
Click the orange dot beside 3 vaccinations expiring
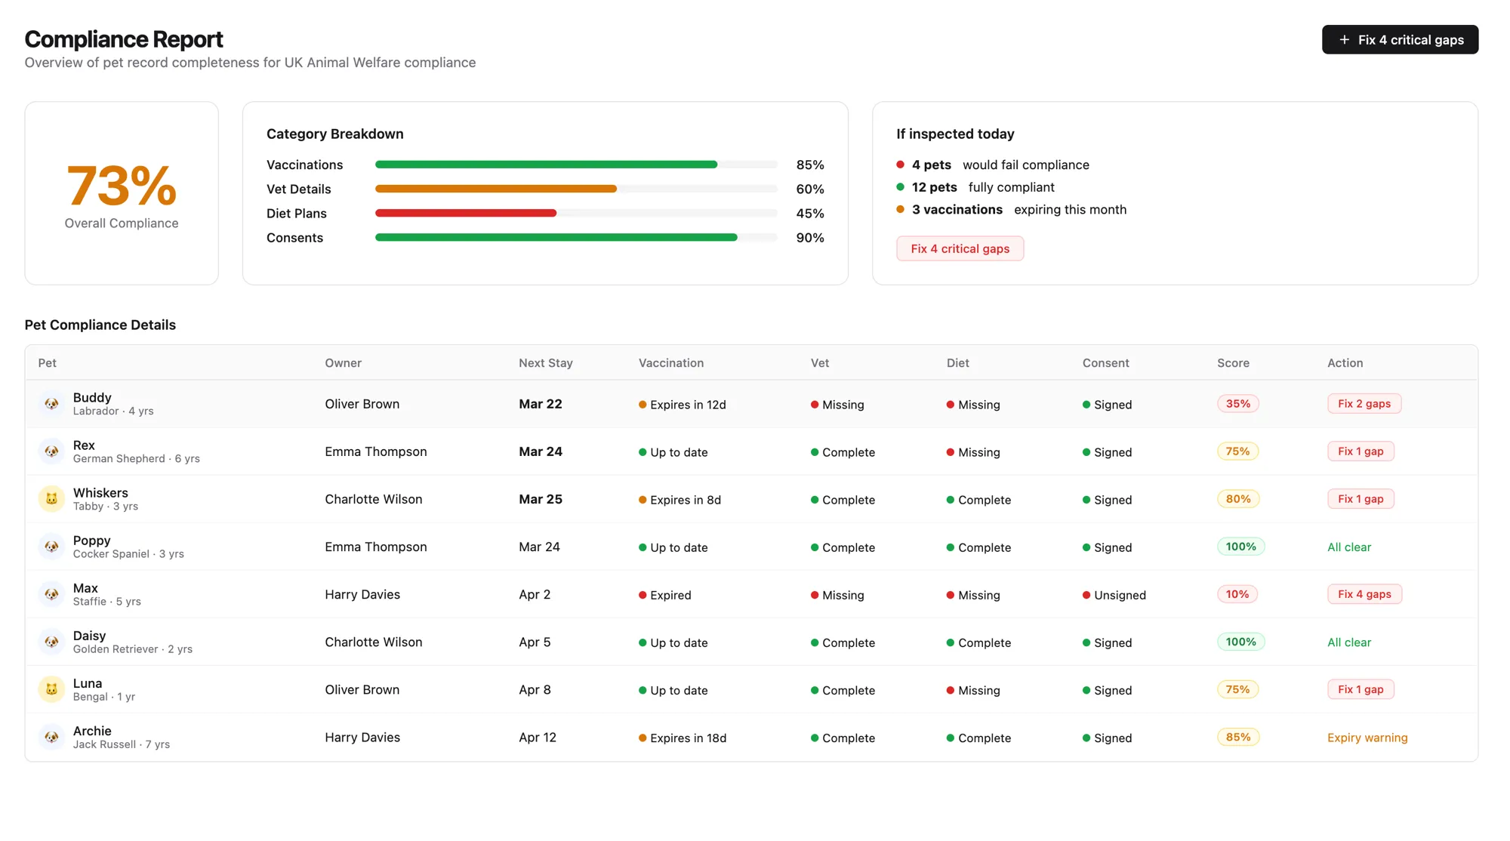pyautogui.click(x=900, y=209)
